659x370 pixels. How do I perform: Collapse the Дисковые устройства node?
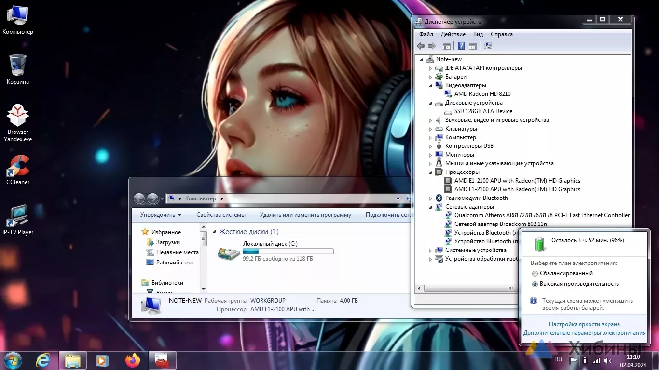[x=431, y=103]
